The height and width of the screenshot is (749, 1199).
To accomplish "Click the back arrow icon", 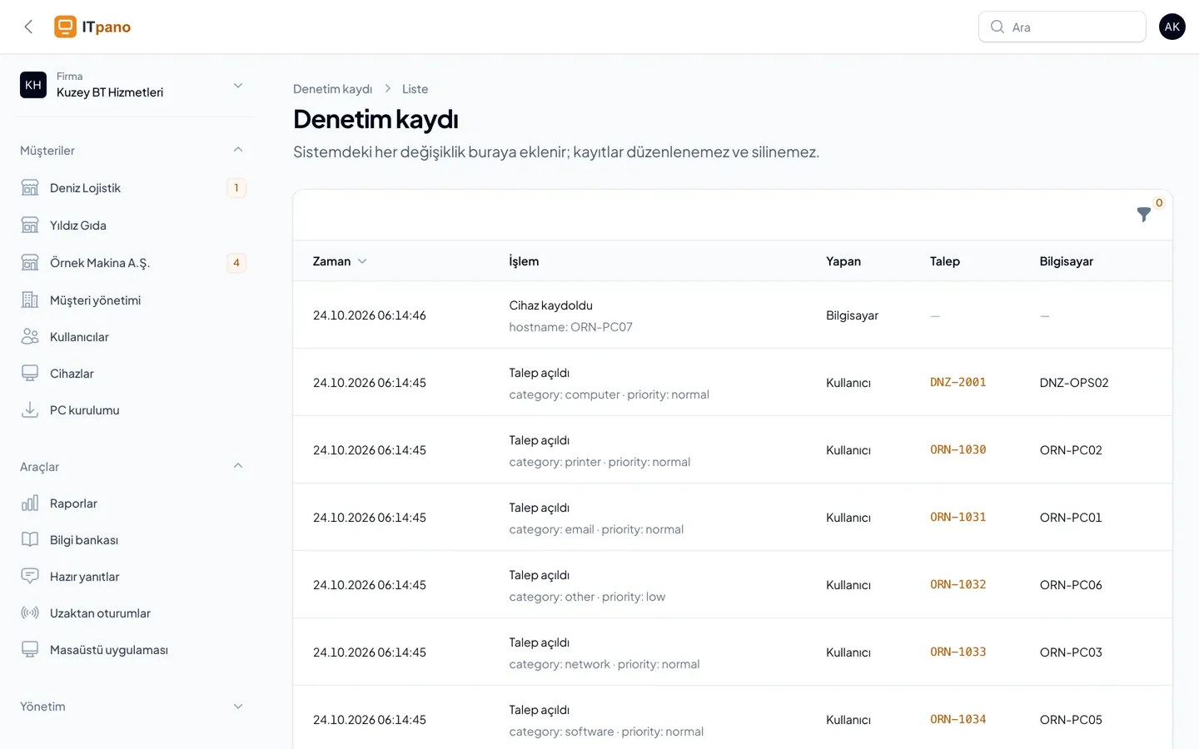I will pyautogui.click(x=28, y=27).
